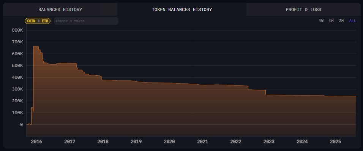Toggle the COIN ETH selector pill
This screenshot has height=151, width=363.
coord(38,21)
